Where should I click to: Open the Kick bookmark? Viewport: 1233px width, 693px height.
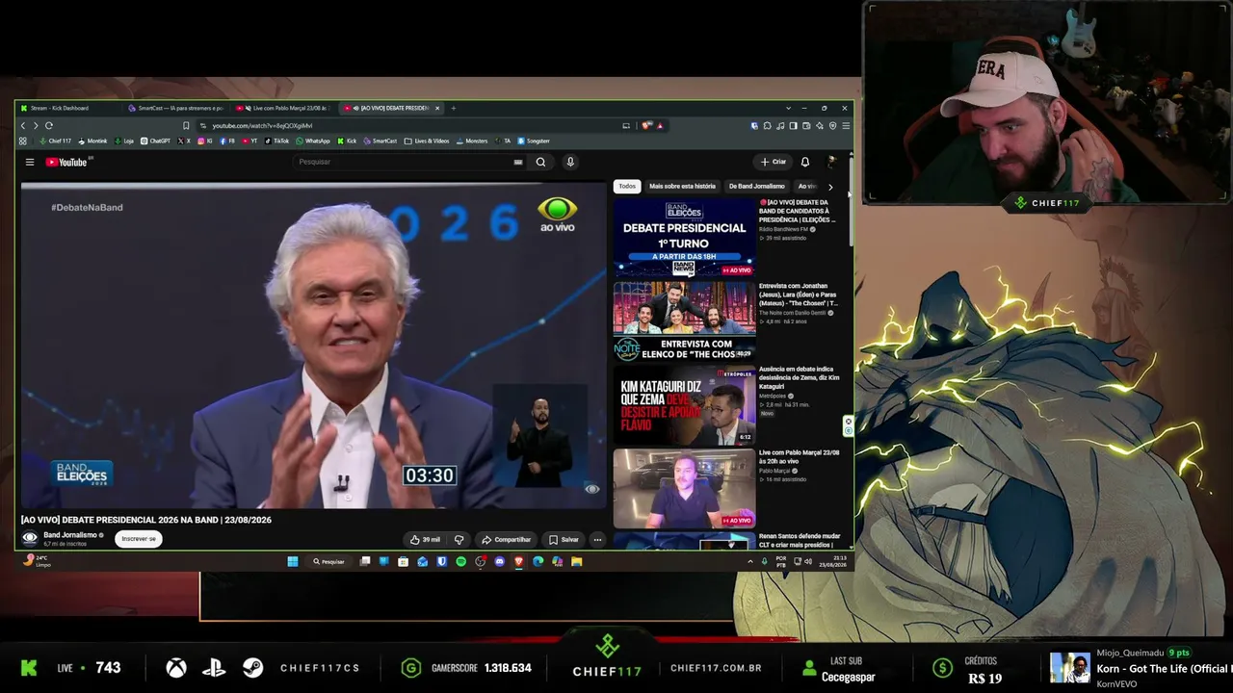347,141
